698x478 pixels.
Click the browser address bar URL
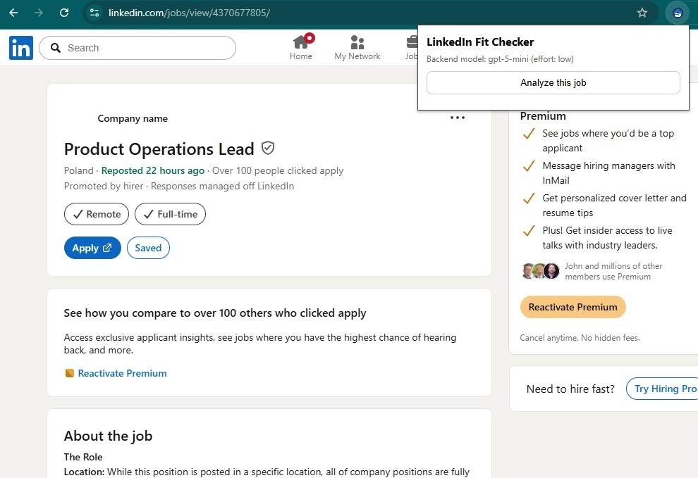coord(189,13)
